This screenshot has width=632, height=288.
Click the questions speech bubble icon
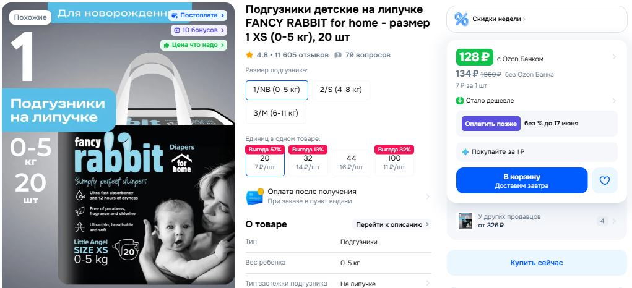tap(338, 55)
